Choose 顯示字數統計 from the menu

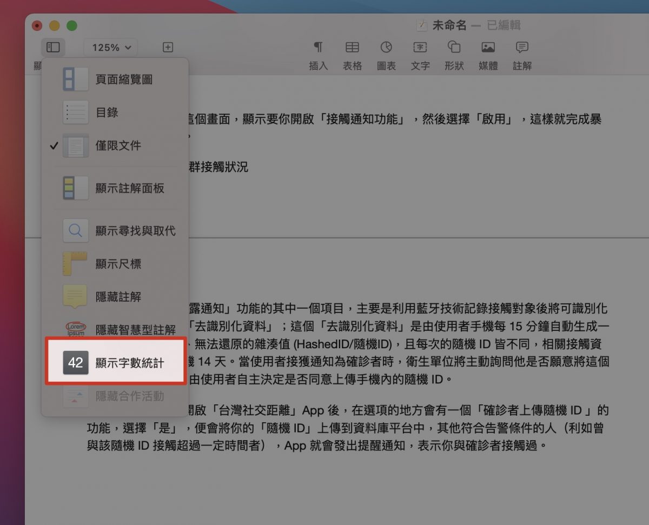pyautogui.click(x=115, y=363)
